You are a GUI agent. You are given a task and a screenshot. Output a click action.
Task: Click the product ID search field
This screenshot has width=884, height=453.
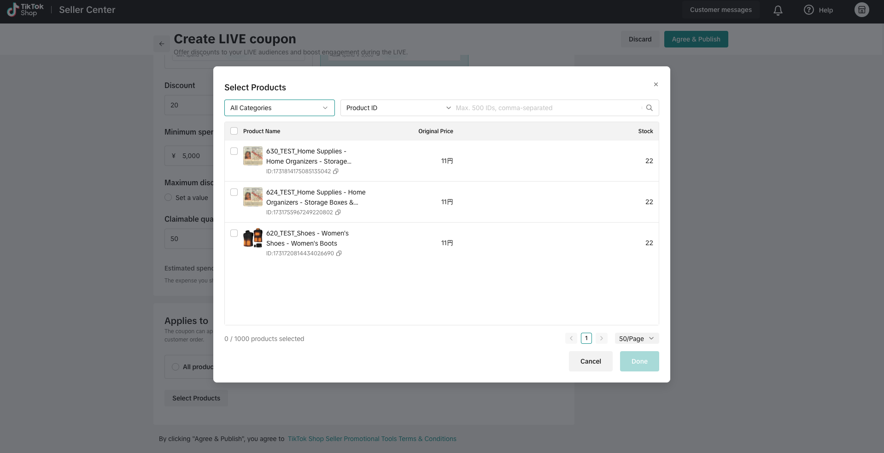(x=547, y=108)
